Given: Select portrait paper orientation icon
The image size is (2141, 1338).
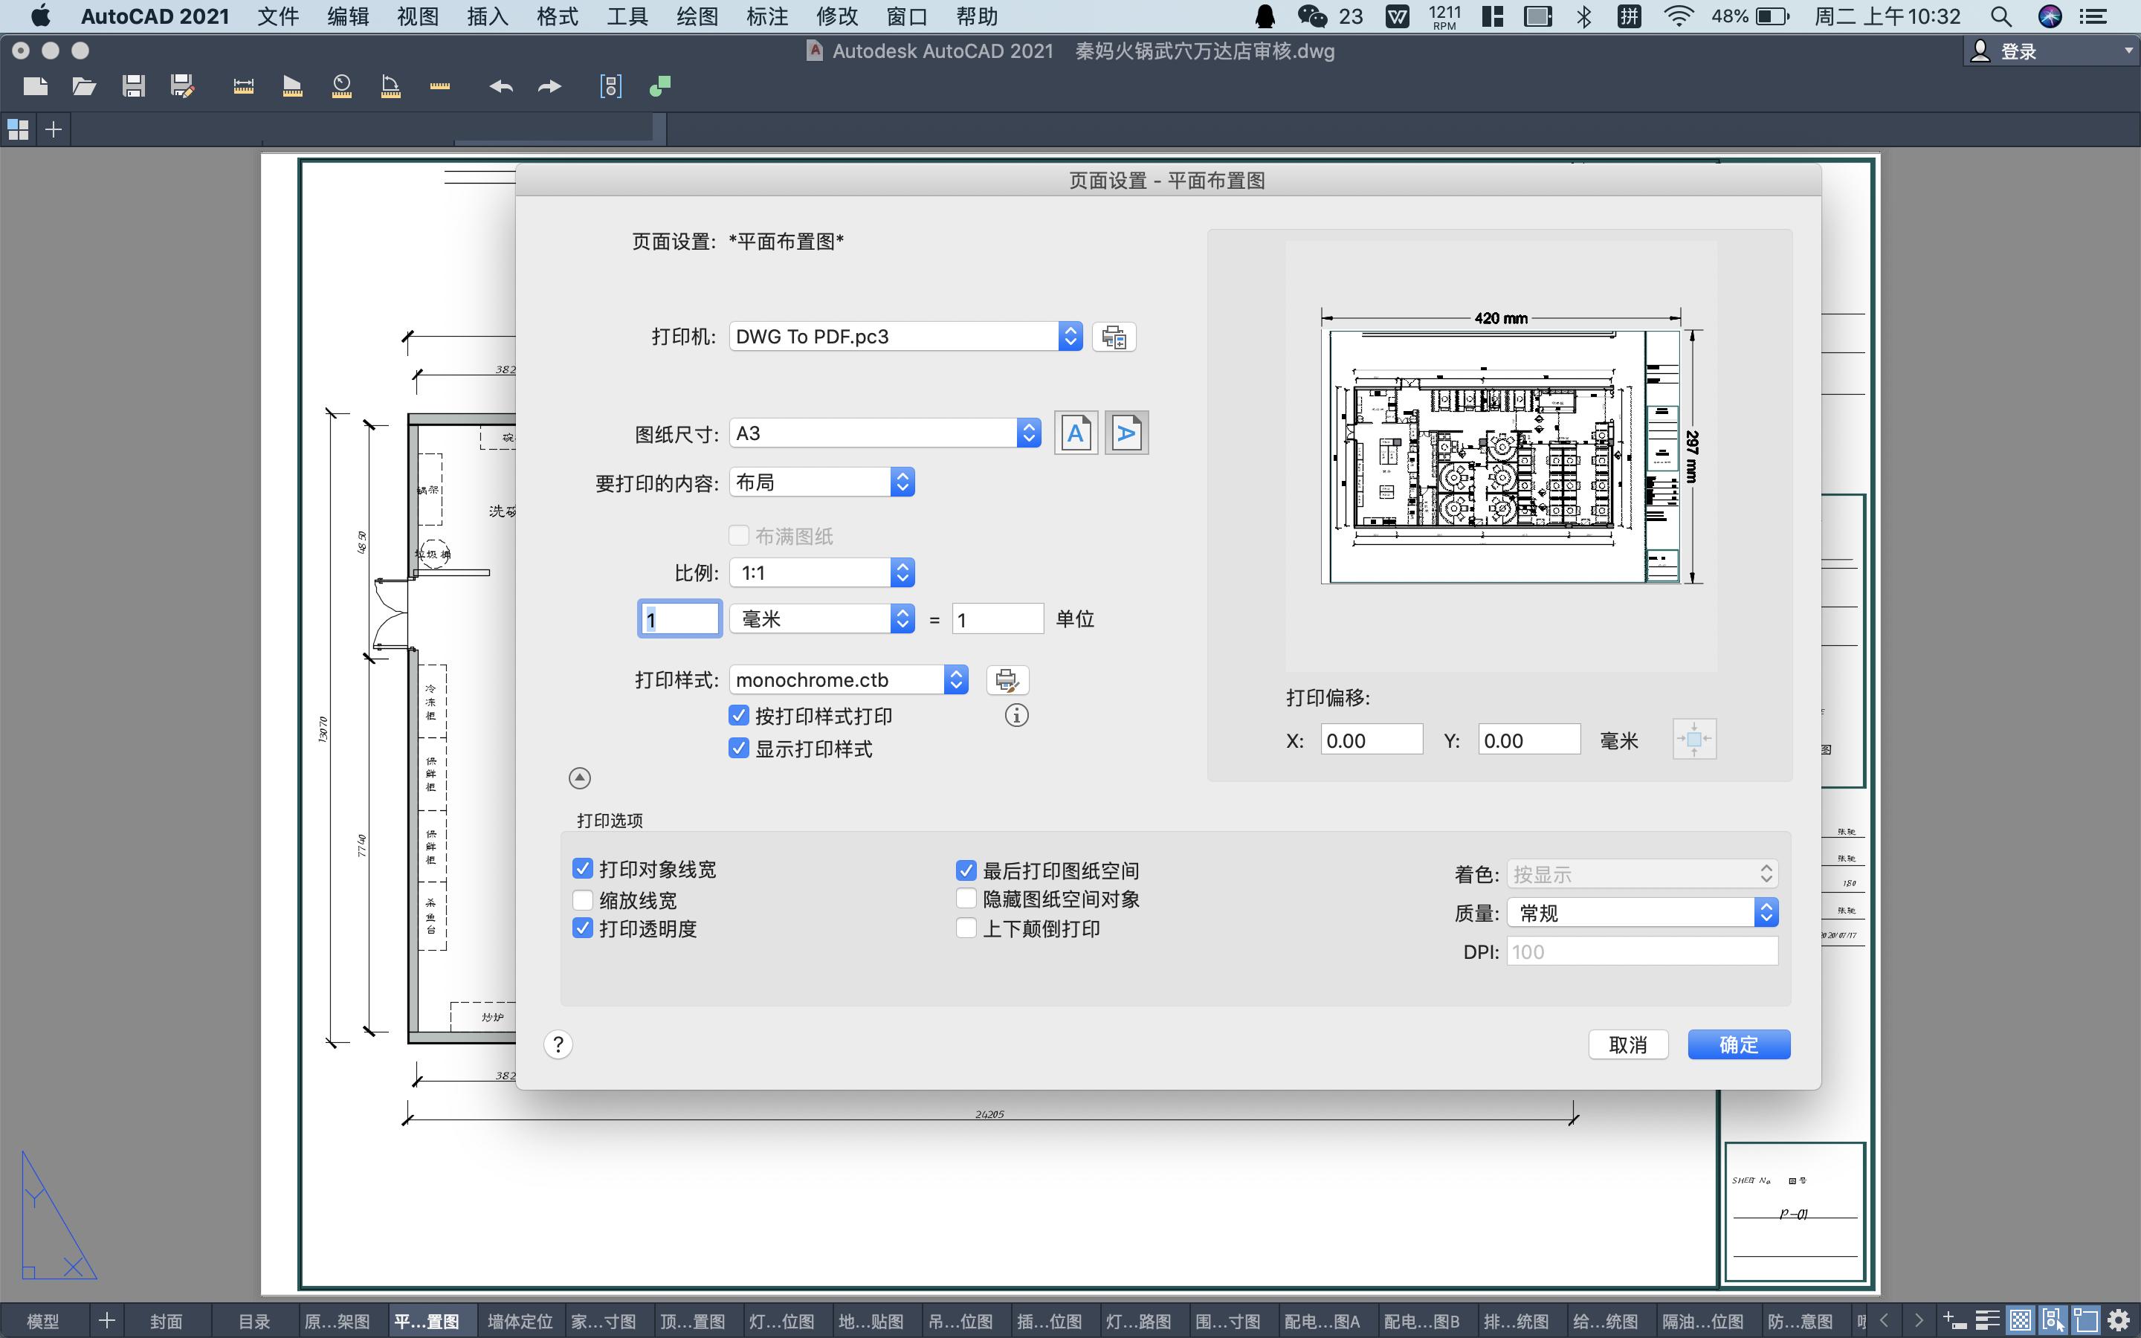Looking at the screenshot, I should 1075,433.
